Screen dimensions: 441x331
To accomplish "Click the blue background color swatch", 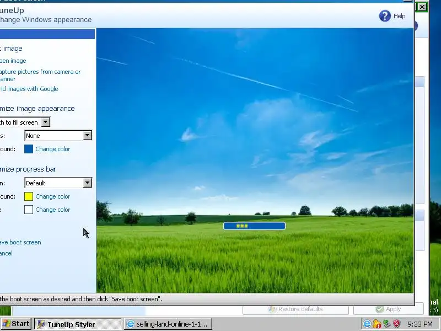I will click(29, 149).
